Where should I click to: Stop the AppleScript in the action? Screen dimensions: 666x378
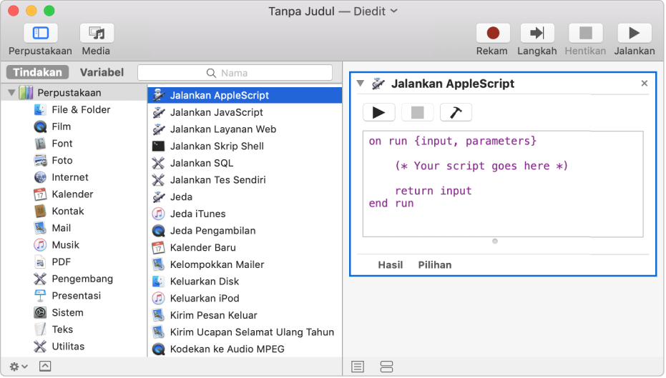click(417, 112)
